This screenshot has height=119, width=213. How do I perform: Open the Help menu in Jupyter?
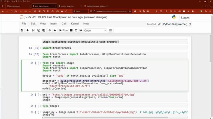point(86,23)
